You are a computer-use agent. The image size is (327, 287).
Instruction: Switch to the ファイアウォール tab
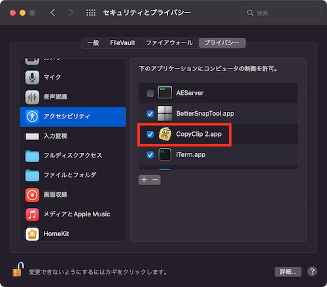pos(169,43)
